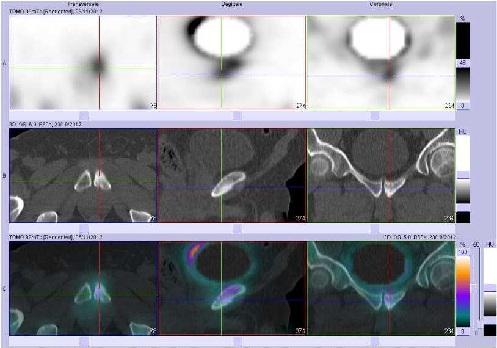
Task: Click slice scroll handle under row A coronal view
Action: 375,115
